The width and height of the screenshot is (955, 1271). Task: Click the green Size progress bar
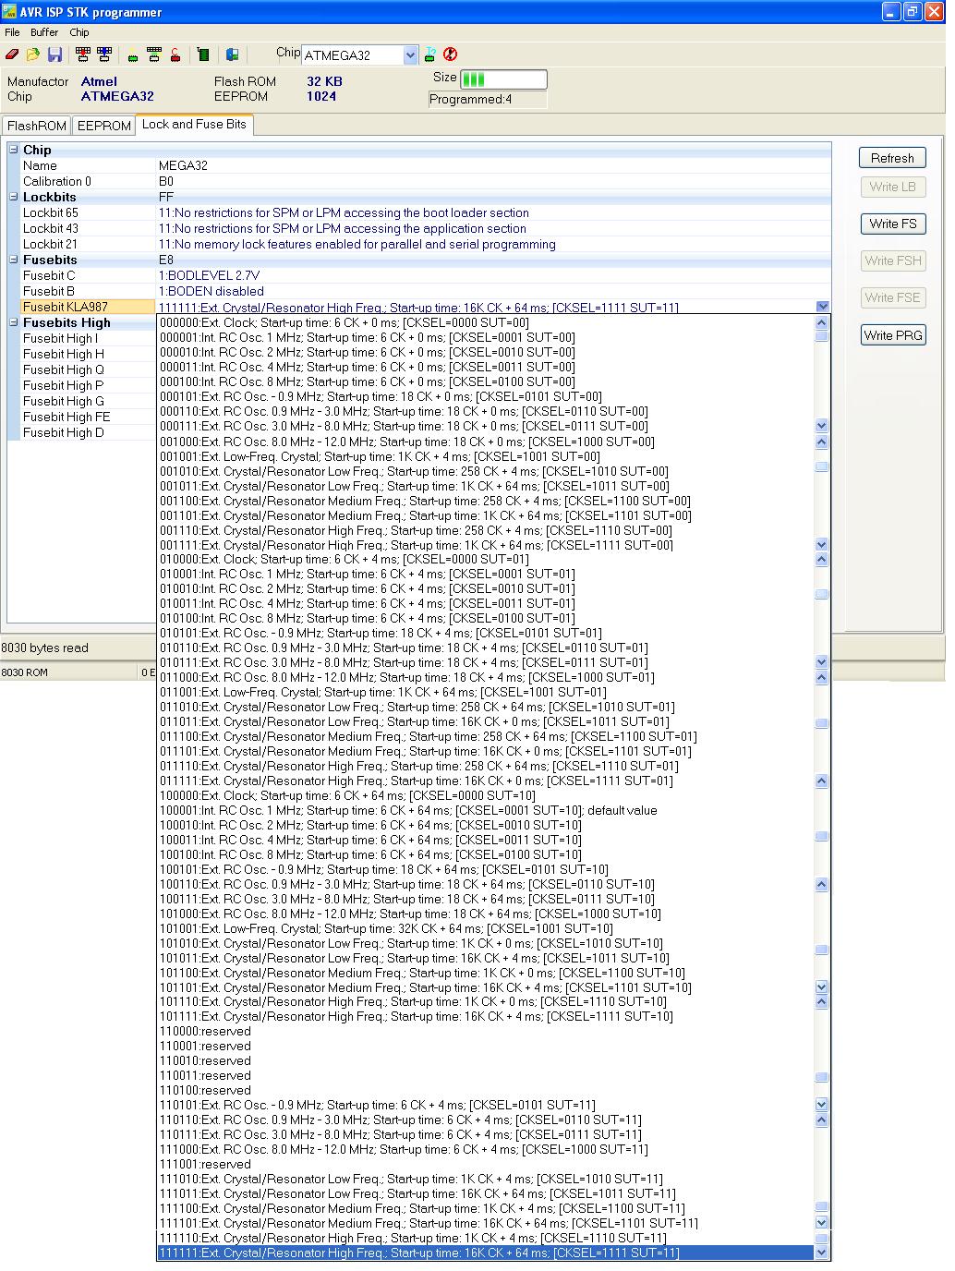(503, 79)
